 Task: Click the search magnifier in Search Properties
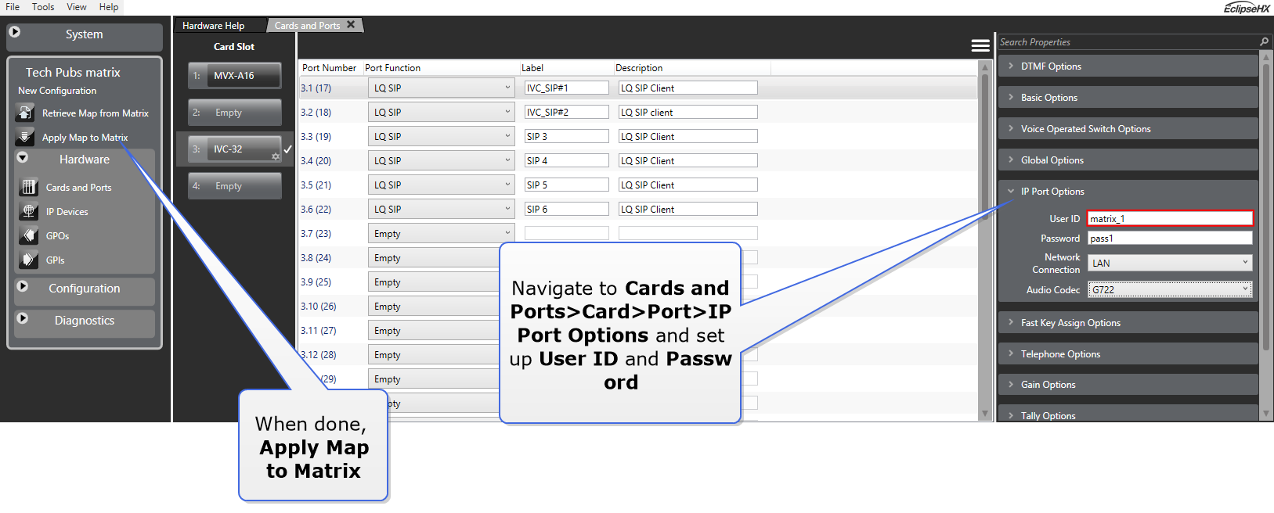[x=1264, y=42]
